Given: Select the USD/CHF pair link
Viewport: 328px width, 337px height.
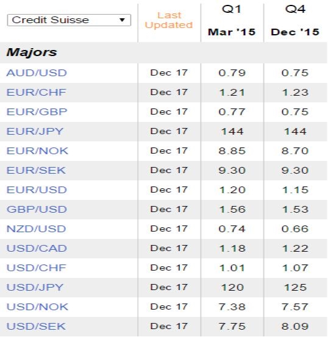Looking at the screenshot, I should pyautogui.click(x=36, y=268).
